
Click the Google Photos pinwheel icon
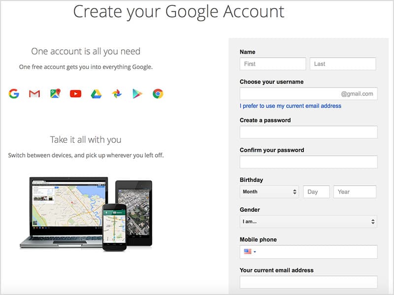[117, 94]
